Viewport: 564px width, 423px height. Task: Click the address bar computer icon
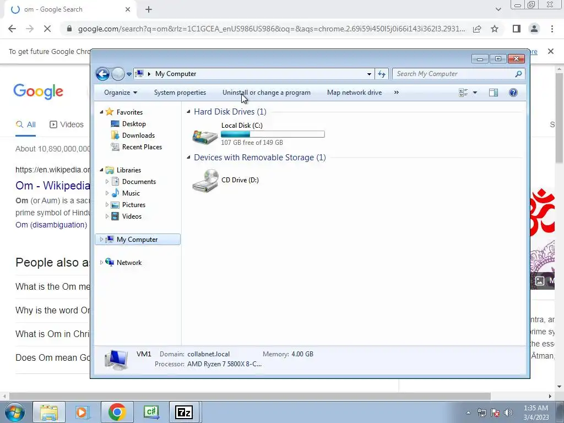(139, 74)
